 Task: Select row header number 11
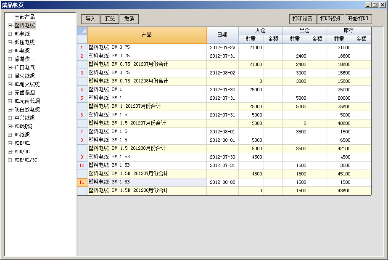[x=82, y=182]
